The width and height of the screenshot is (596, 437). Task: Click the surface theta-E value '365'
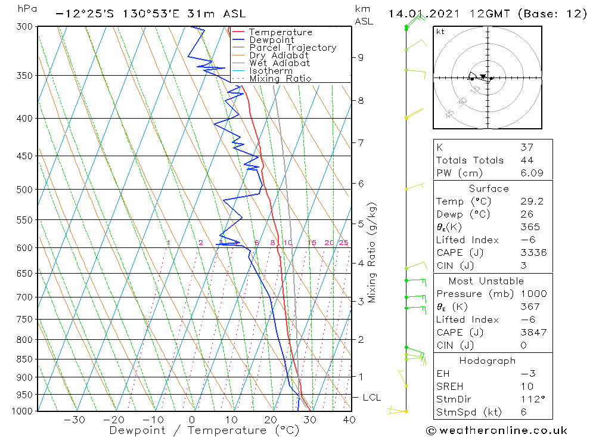pos(530,227)
